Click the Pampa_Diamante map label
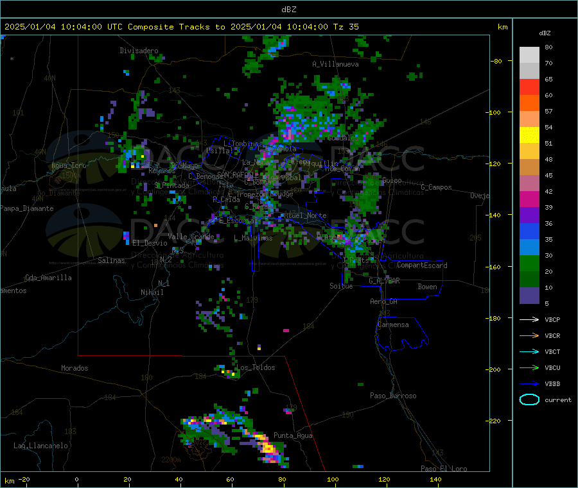Viewport: 578px width, 488px height. pyautogui.click(x=27, y=208)
